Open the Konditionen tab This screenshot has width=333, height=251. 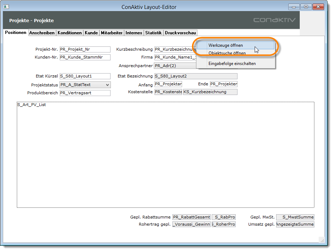tap(70, 33)
